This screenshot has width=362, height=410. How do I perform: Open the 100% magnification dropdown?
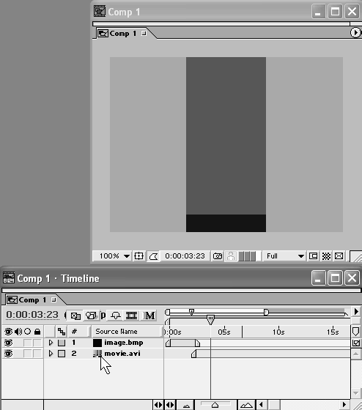click(113, 256)
